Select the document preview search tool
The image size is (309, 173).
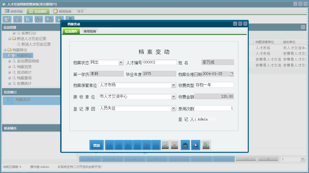[x=7, y=19]
